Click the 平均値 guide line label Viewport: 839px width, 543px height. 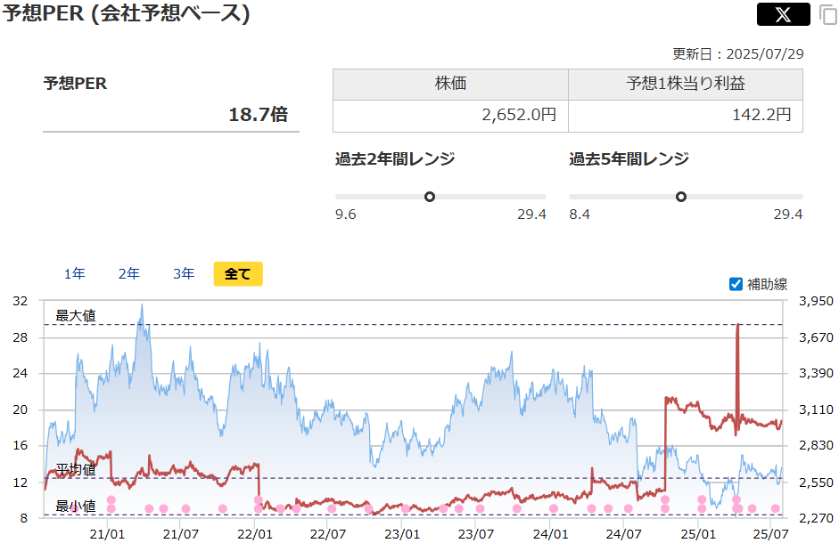(76, 469)
